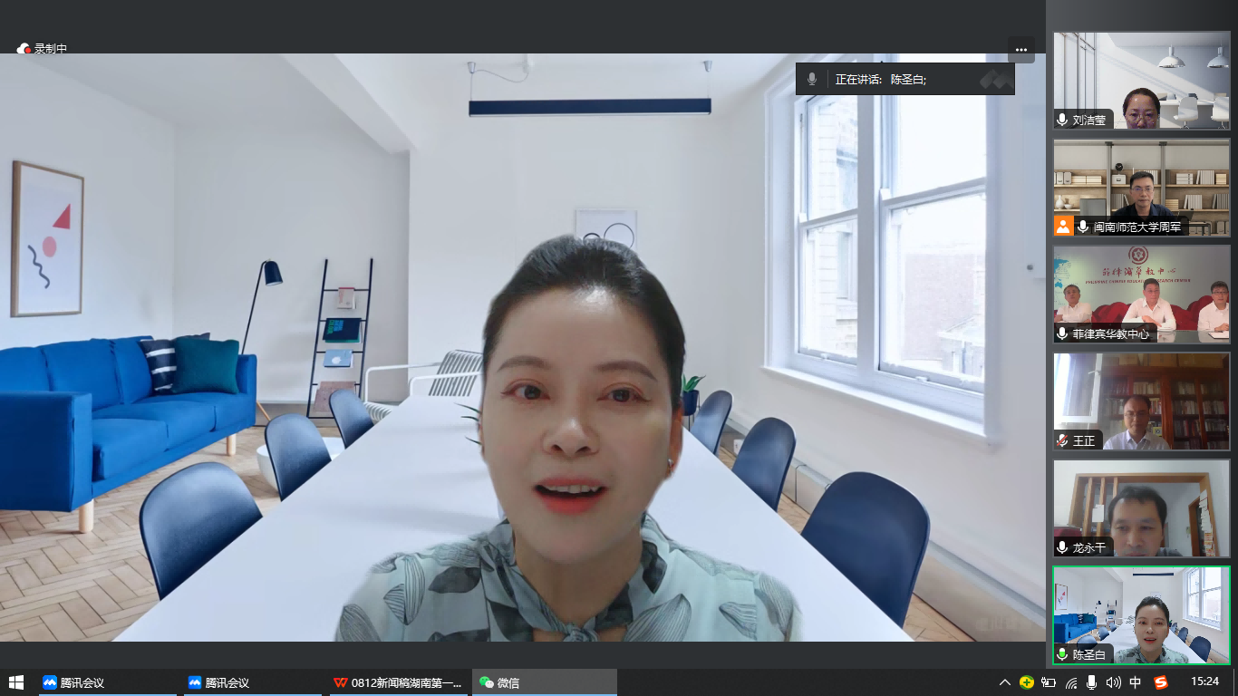The image size is (1238, 696).
Task: Click the red recording indicator icon
Action: (24, 49)
